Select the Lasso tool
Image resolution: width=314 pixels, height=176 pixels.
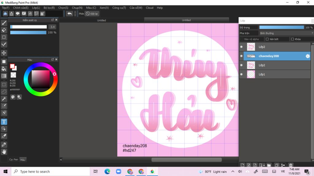click(4, 92)
